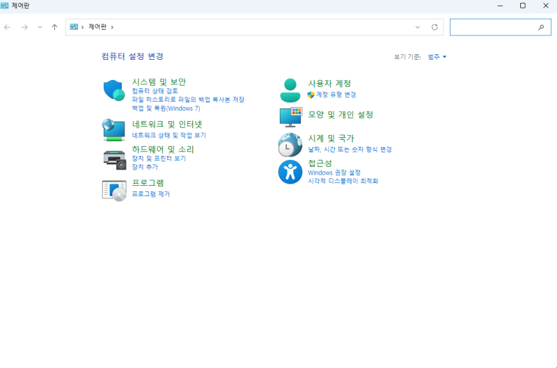Screen dimensions: 557x368
Task: Click the UAC shield next to 계정 유형 변경
Action: coord(311,95)
